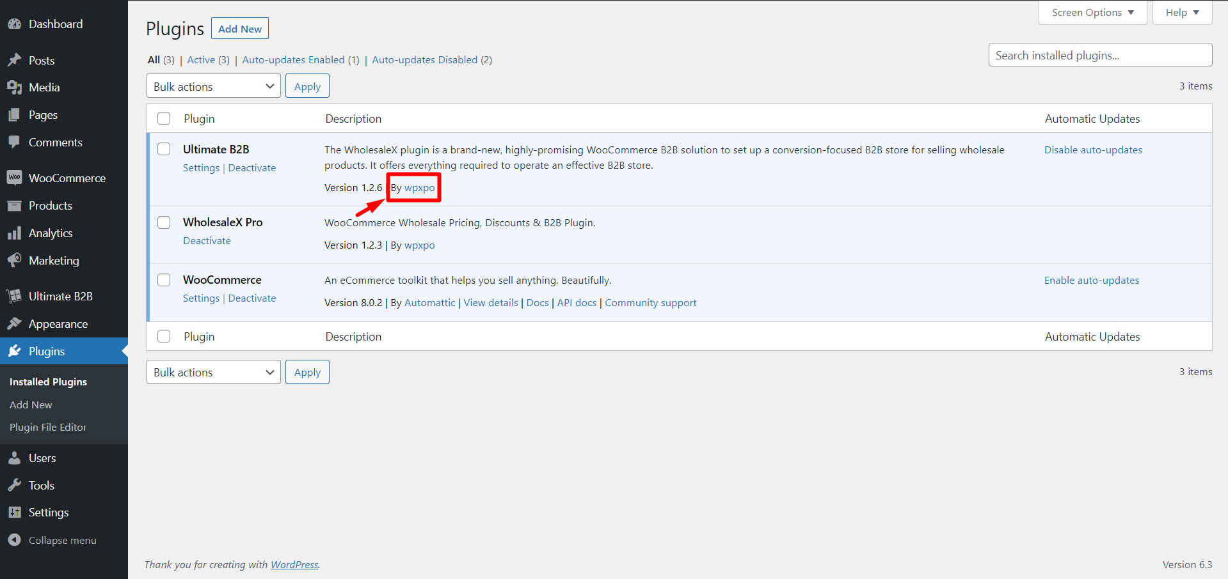Click the Settings sliders icon in sidebar

(x=14, y=513)
